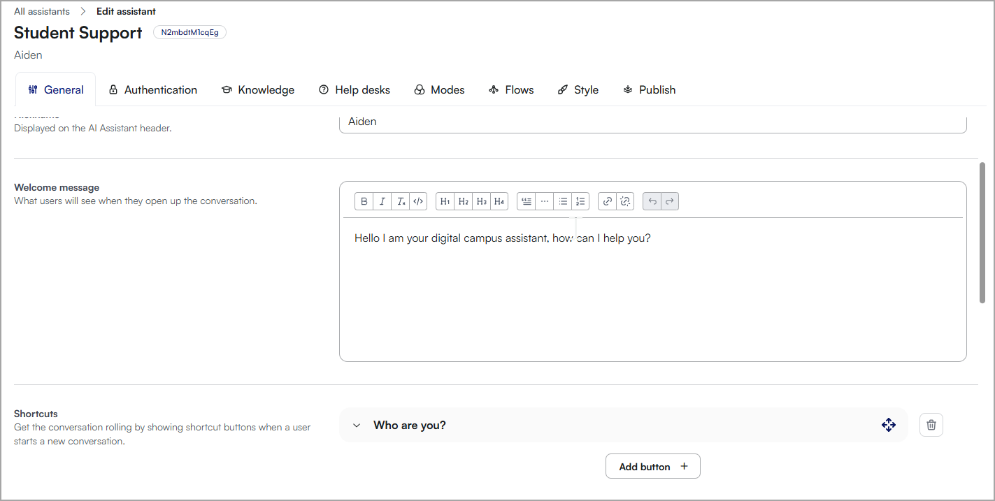Go back to All assistants

click(x=42, y=11)
